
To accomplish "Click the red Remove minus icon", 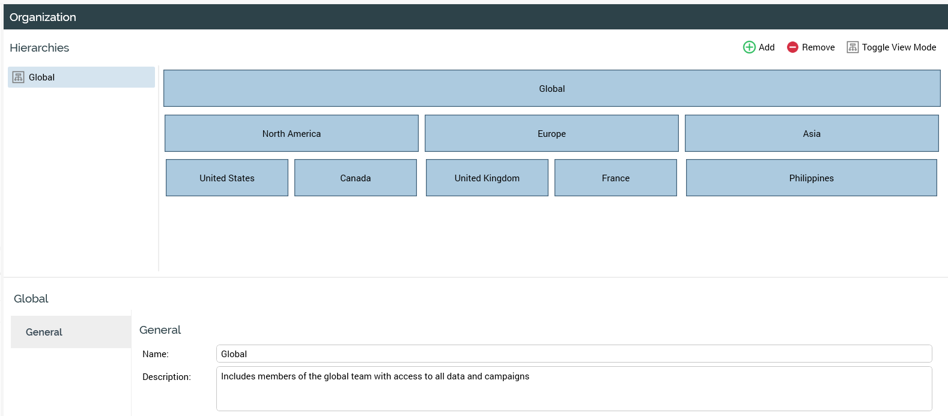I will (792, 47).
